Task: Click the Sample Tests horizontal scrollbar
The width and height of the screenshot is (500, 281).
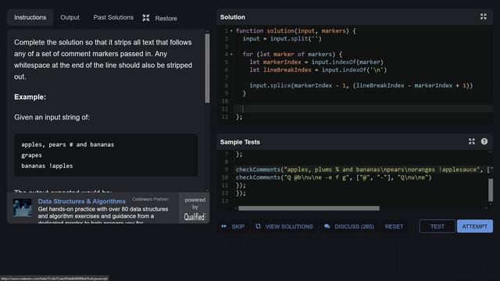Action: tap(309, 208)
